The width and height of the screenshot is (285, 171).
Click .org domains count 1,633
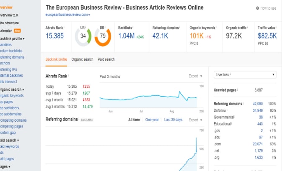(x=259, y=157)
